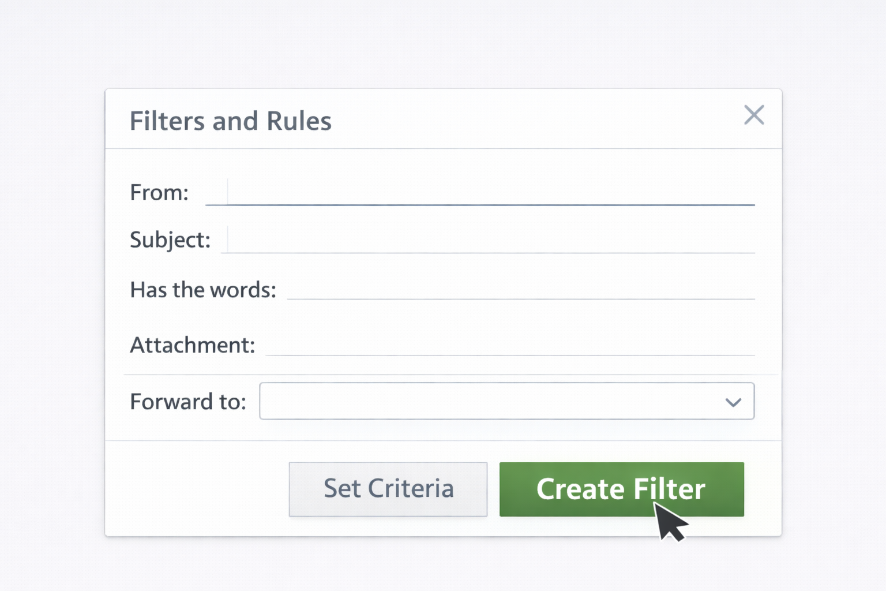886x591 pixels.
Task: Click the Filters and Rules title text
Action: (231, 121)
